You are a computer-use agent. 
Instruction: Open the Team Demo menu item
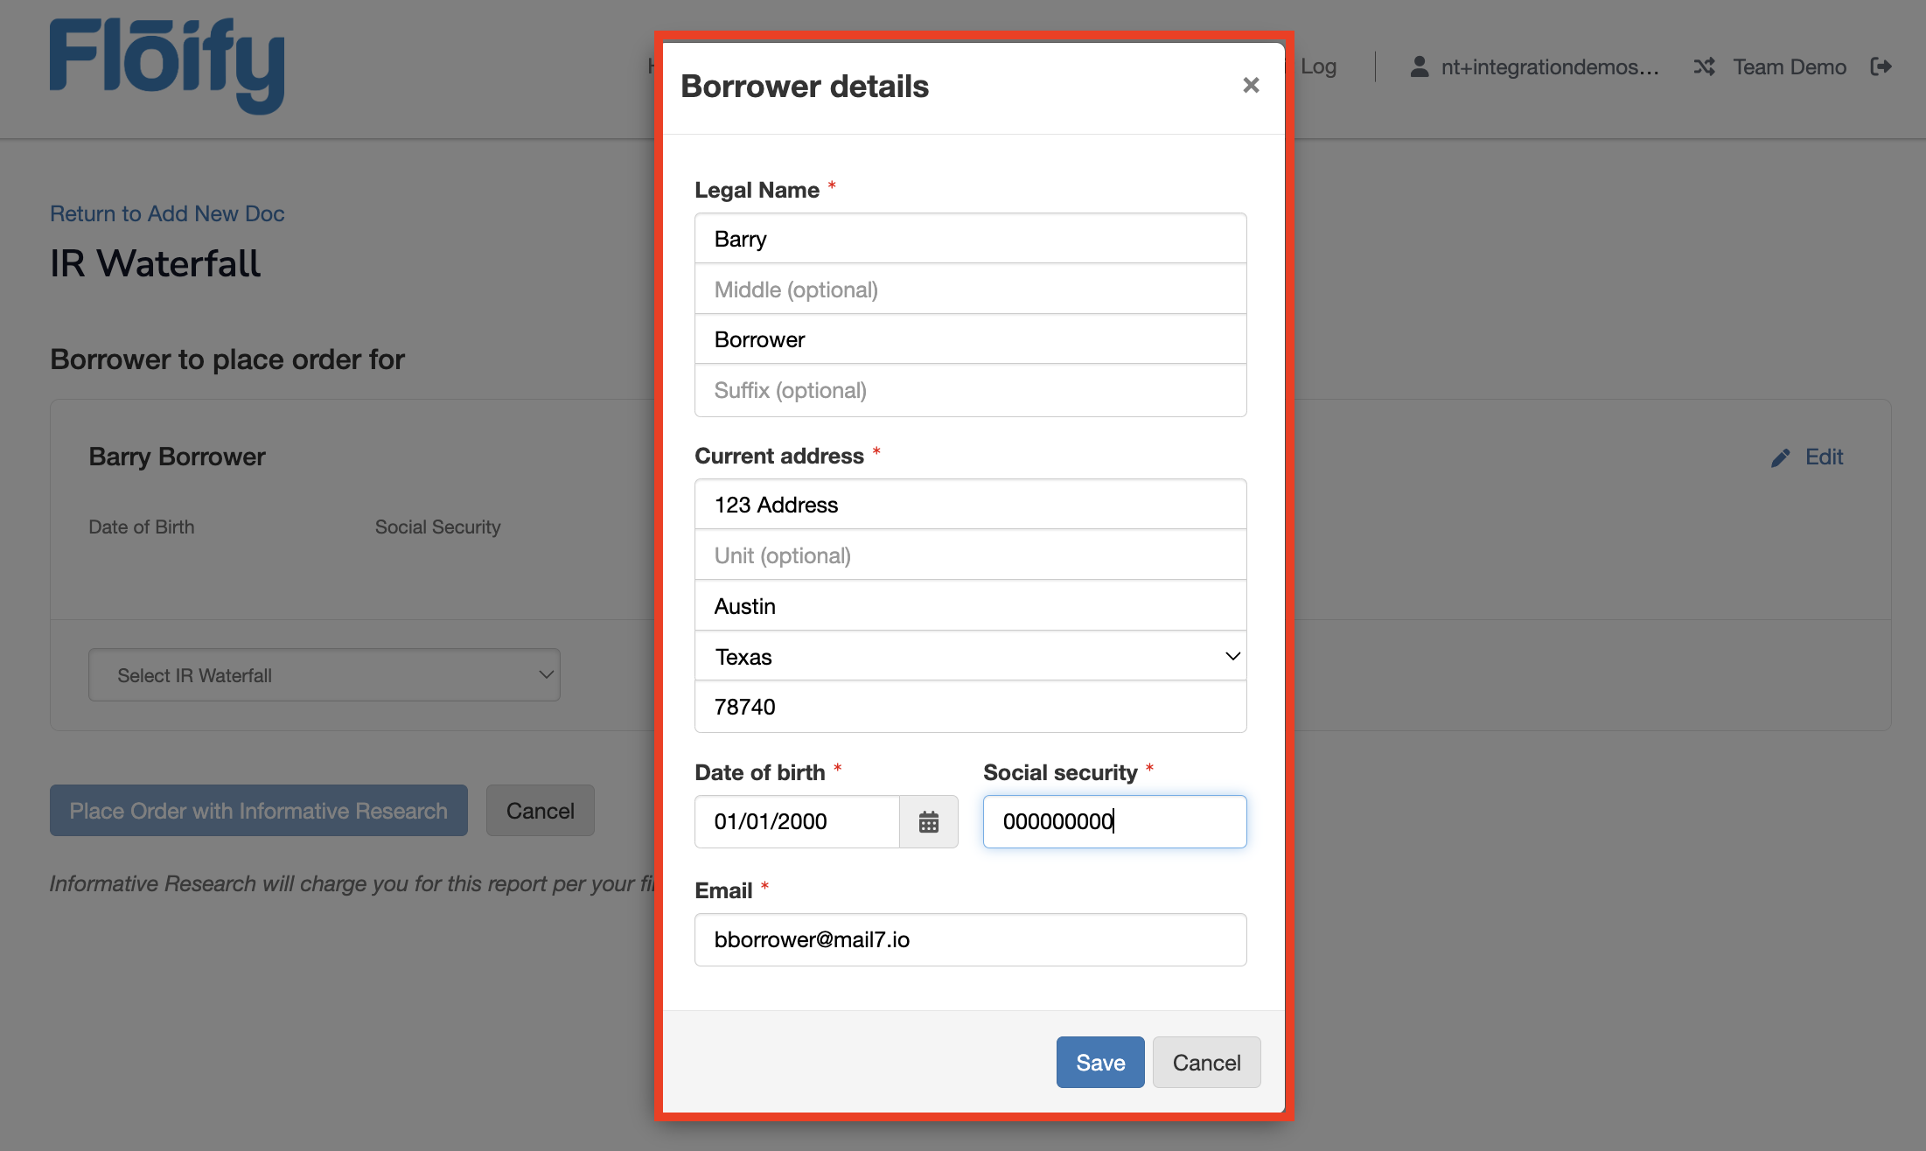(x=1789, y=66)
